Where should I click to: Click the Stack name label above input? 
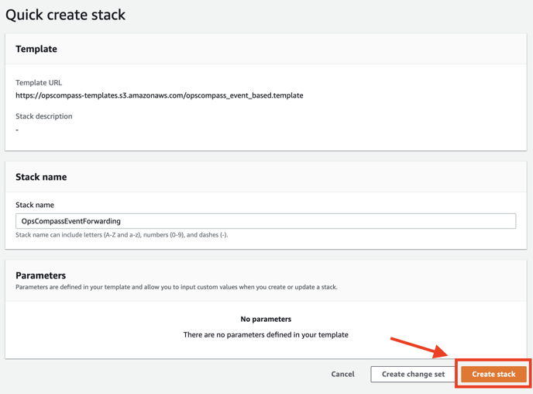(35, 205)
